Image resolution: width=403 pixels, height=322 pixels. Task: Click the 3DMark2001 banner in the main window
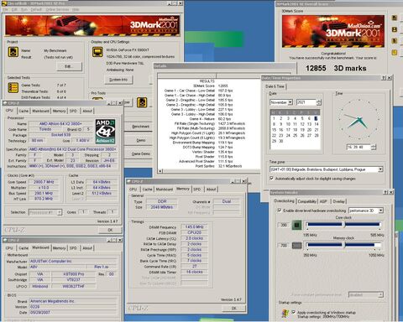click(x=92, y=26)
